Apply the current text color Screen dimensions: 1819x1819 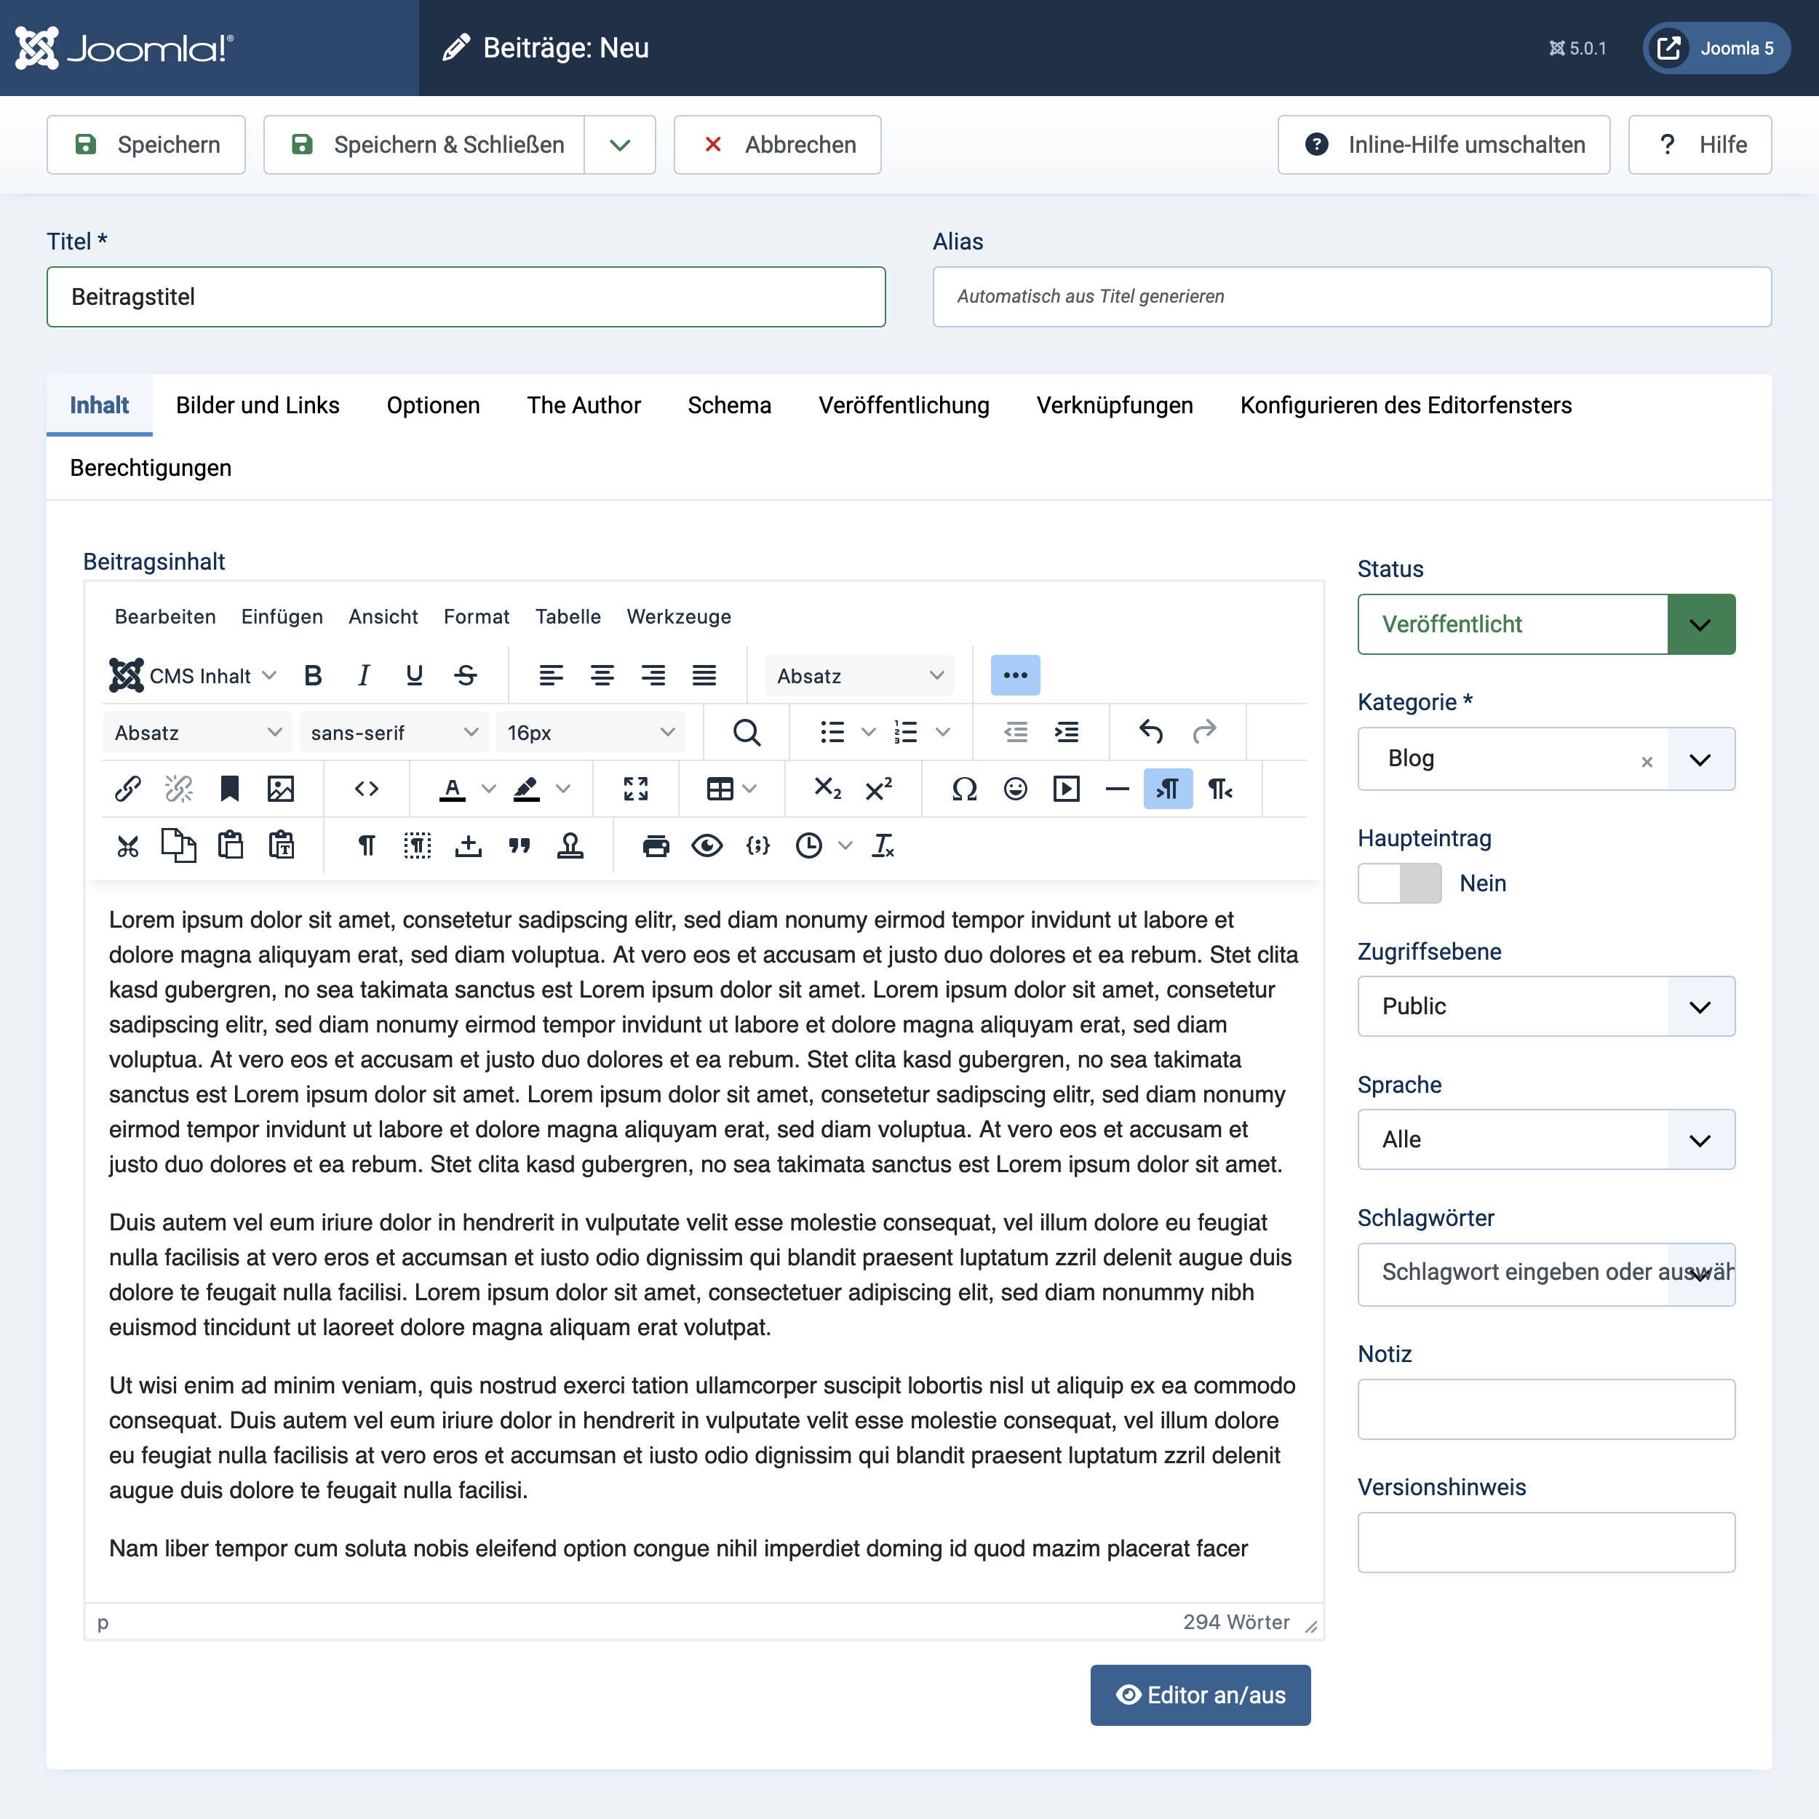tap(452, 788)
